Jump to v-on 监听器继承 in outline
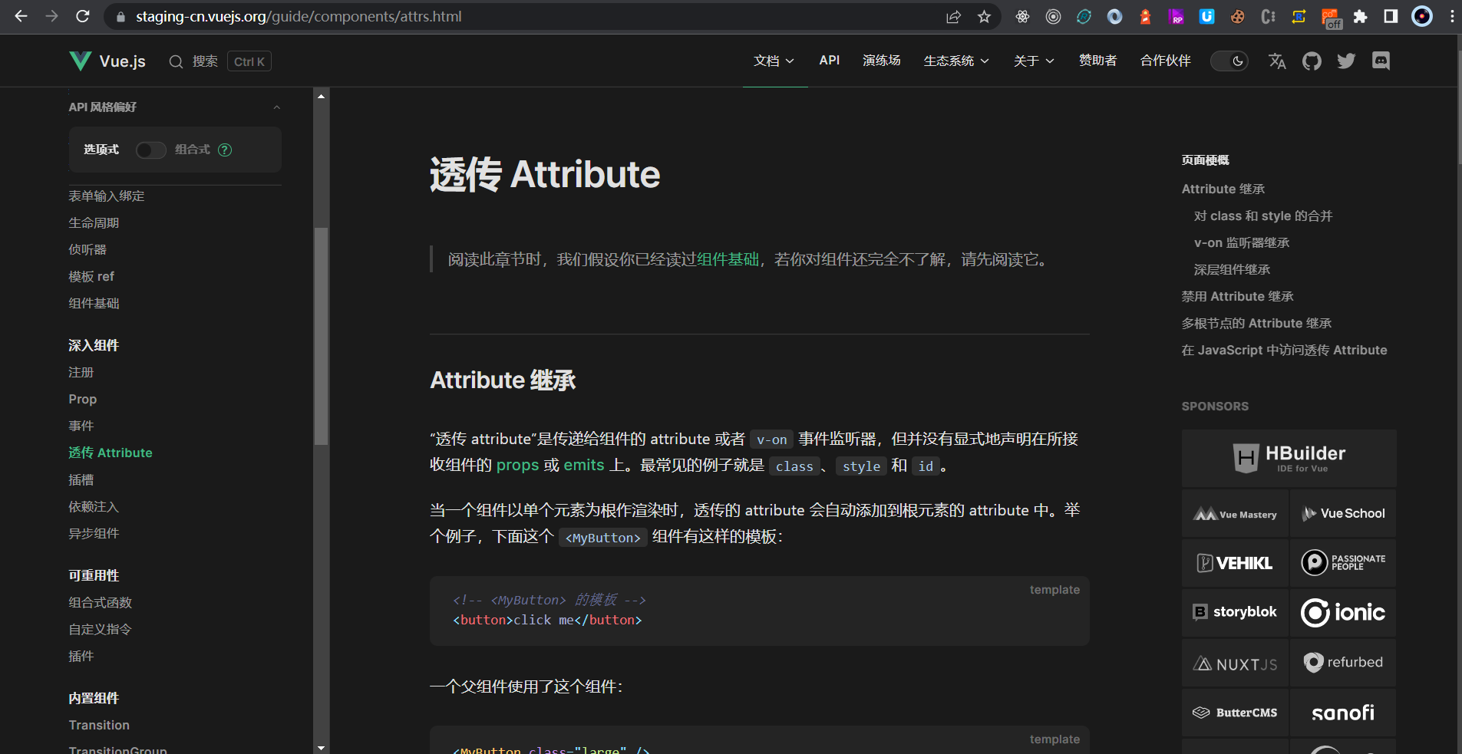The image size is (1462, 754). click(x=1242, y=242)
